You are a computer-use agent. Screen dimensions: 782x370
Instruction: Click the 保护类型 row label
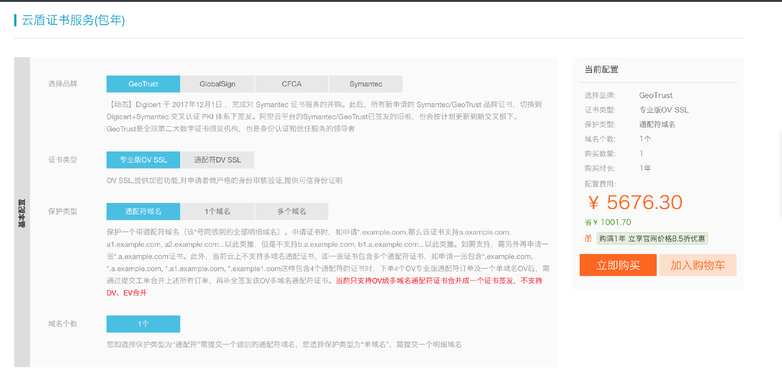(63, 211)
